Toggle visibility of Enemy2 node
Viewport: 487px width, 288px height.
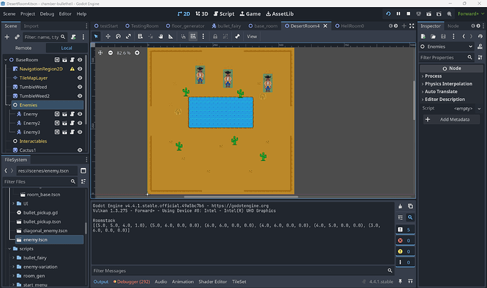point(80,123)
